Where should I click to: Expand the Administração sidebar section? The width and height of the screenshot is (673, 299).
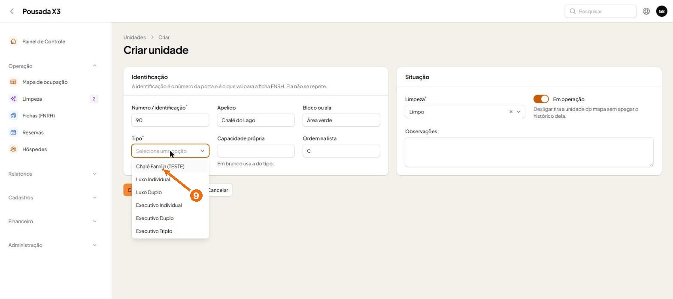point(94,245)
